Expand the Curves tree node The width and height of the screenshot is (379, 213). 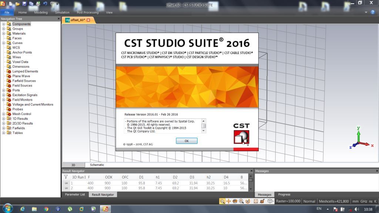(x=4, y=43)
